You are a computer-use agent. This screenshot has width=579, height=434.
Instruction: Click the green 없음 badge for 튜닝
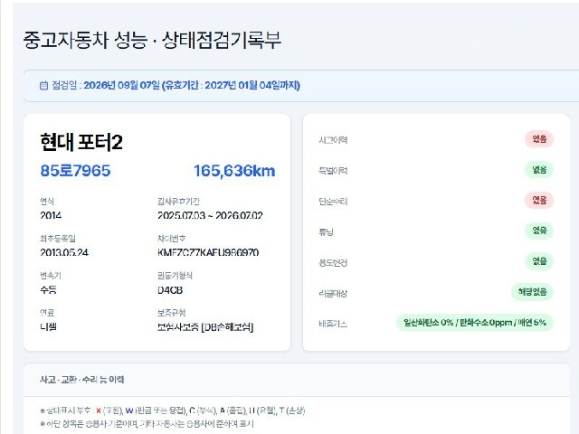[x=539, y=231]
